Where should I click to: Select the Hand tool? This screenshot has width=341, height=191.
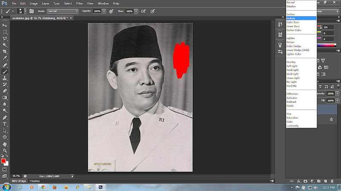pos(5,144)
